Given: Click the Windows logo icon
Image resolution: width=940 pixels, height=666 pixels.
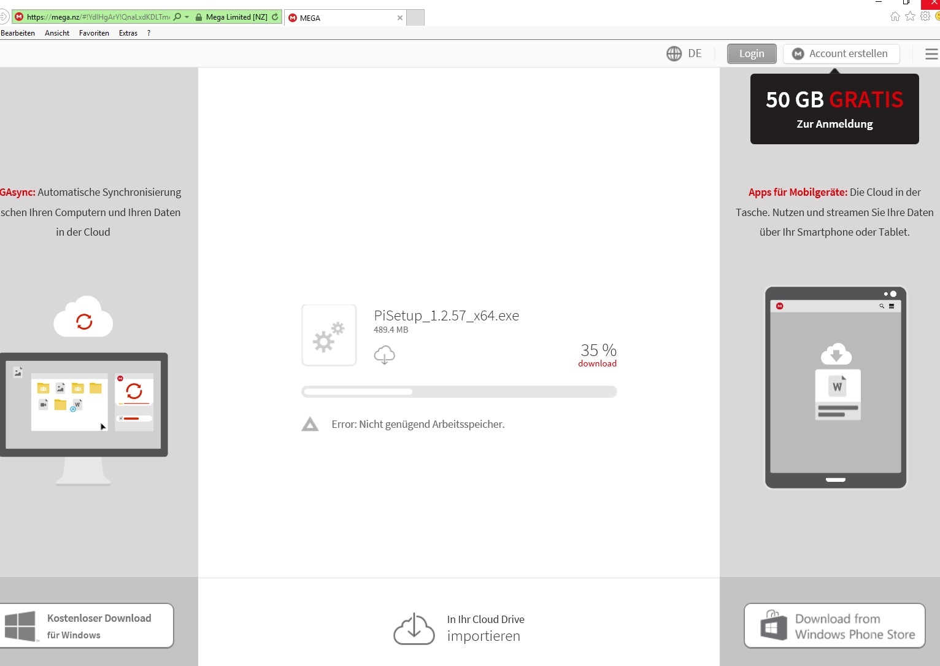Looking at the screenshot, I should (x=20, y=626).
